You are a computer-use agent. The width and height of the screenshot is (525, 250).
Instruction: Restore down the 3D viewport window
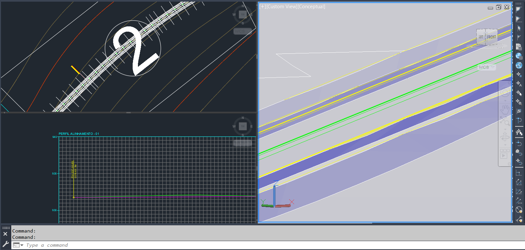(x=499, y=7)
